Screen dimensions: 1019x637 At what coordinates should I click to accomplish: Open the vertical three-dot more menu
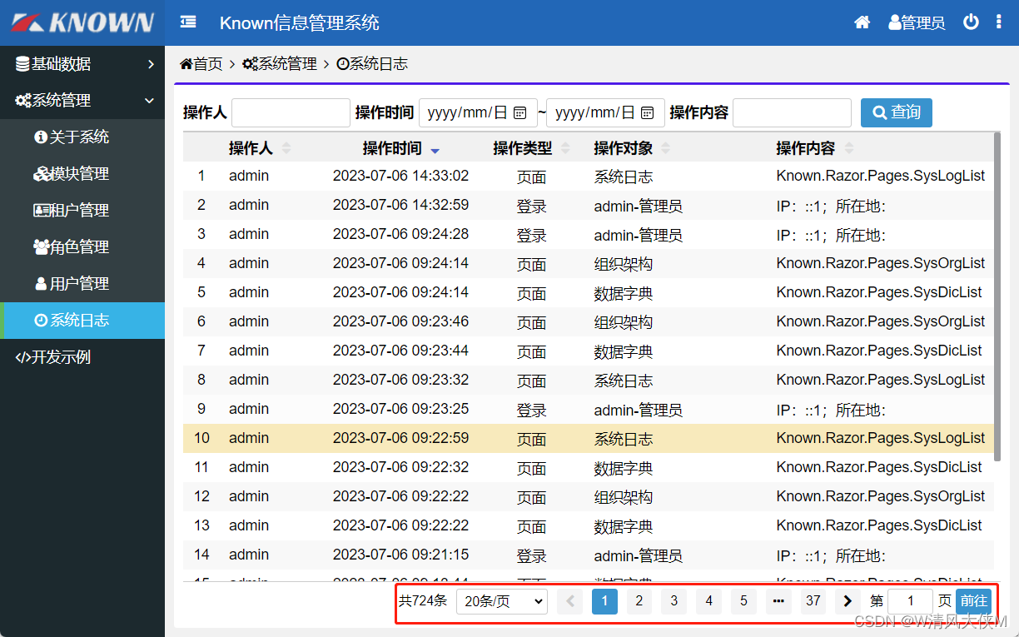999,22
